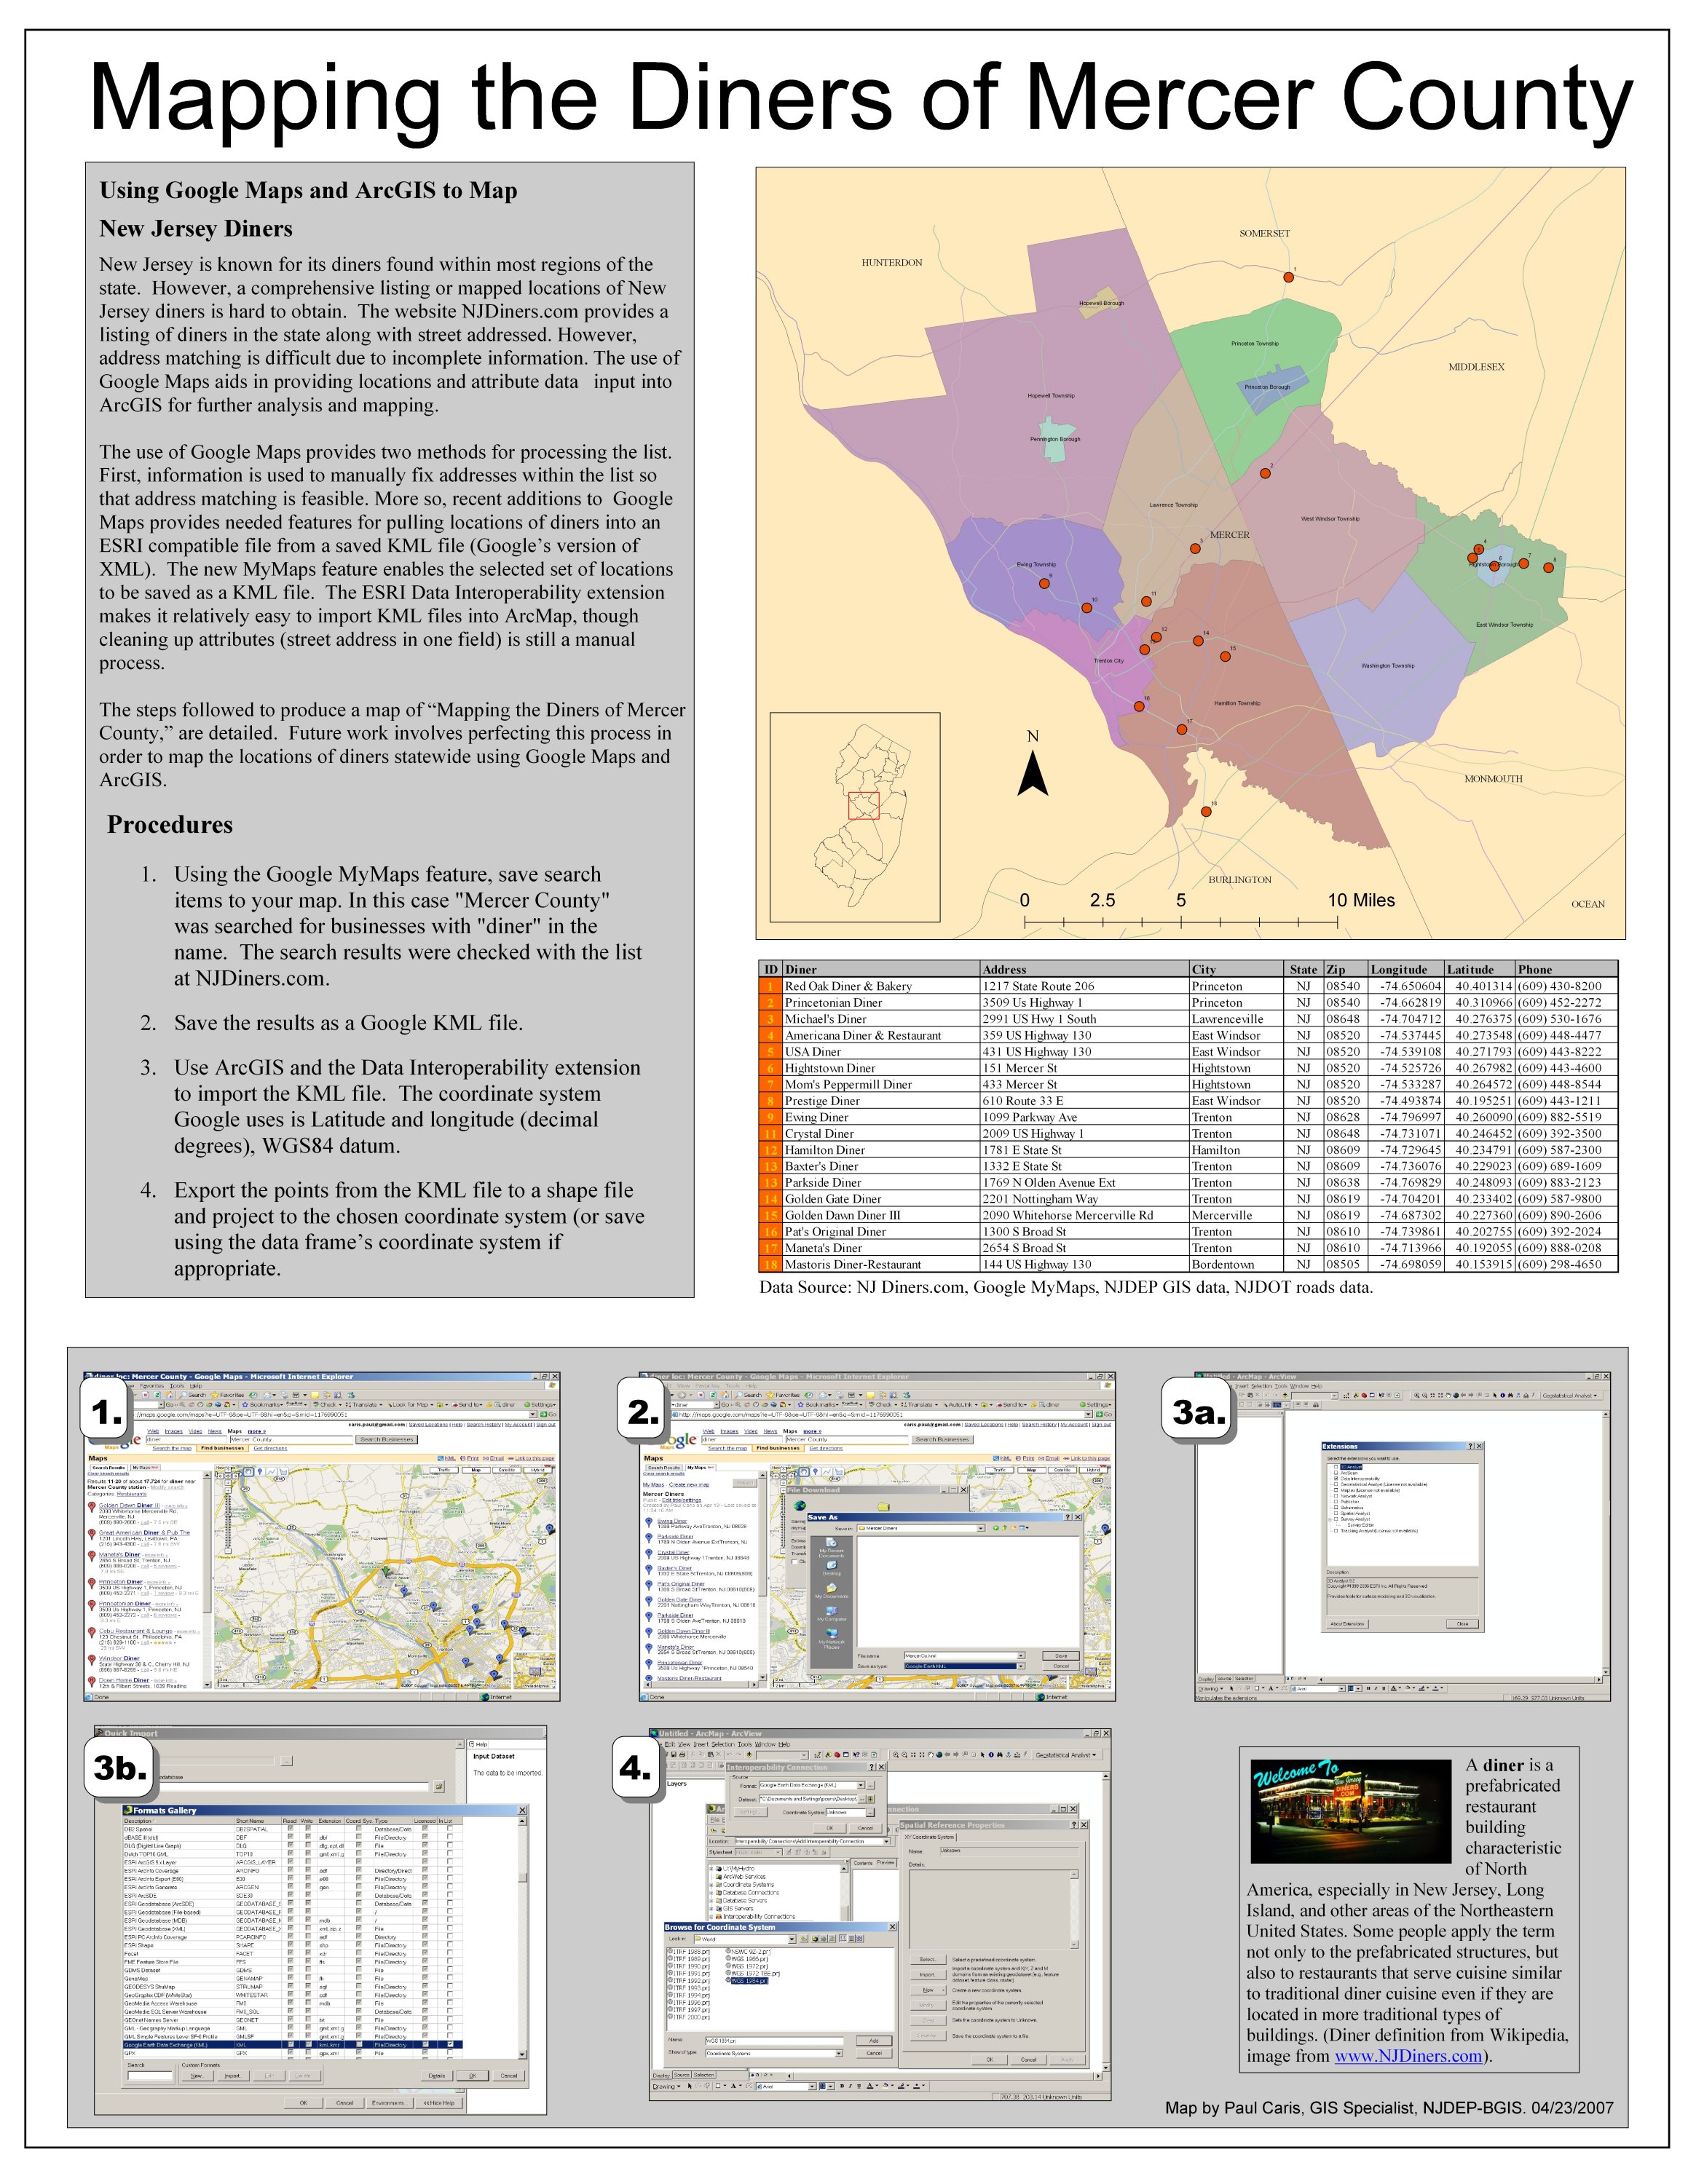Open Insert menu in ArcMap behind Extensions dialog
The width and height of the screenshot is (1688, 2184).
1242,1387
